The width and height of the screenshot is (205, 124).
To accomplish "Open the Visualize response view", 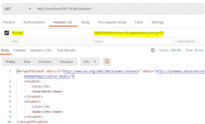I will pyautogui.click(x=66, y=62).
